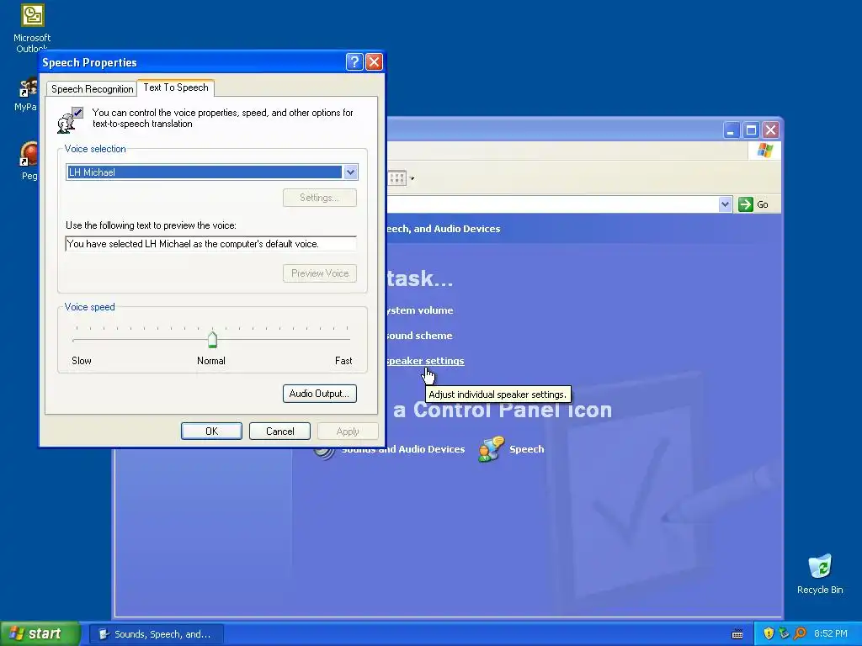The image size is (862, 646).
Task: Click the Sounds and Audio Devices link
Action: (x=402, y=449)
